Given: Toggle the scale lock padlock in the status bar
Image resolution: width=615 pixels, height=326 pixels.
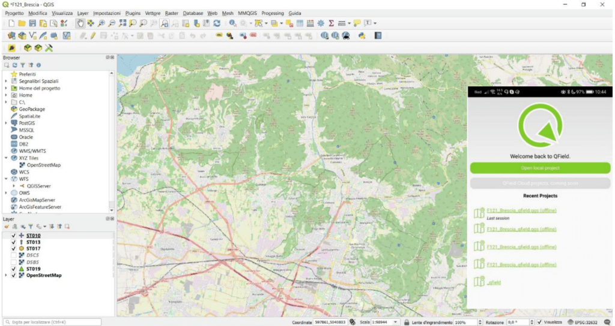Looking at the screenshot, I should point(407,322).
